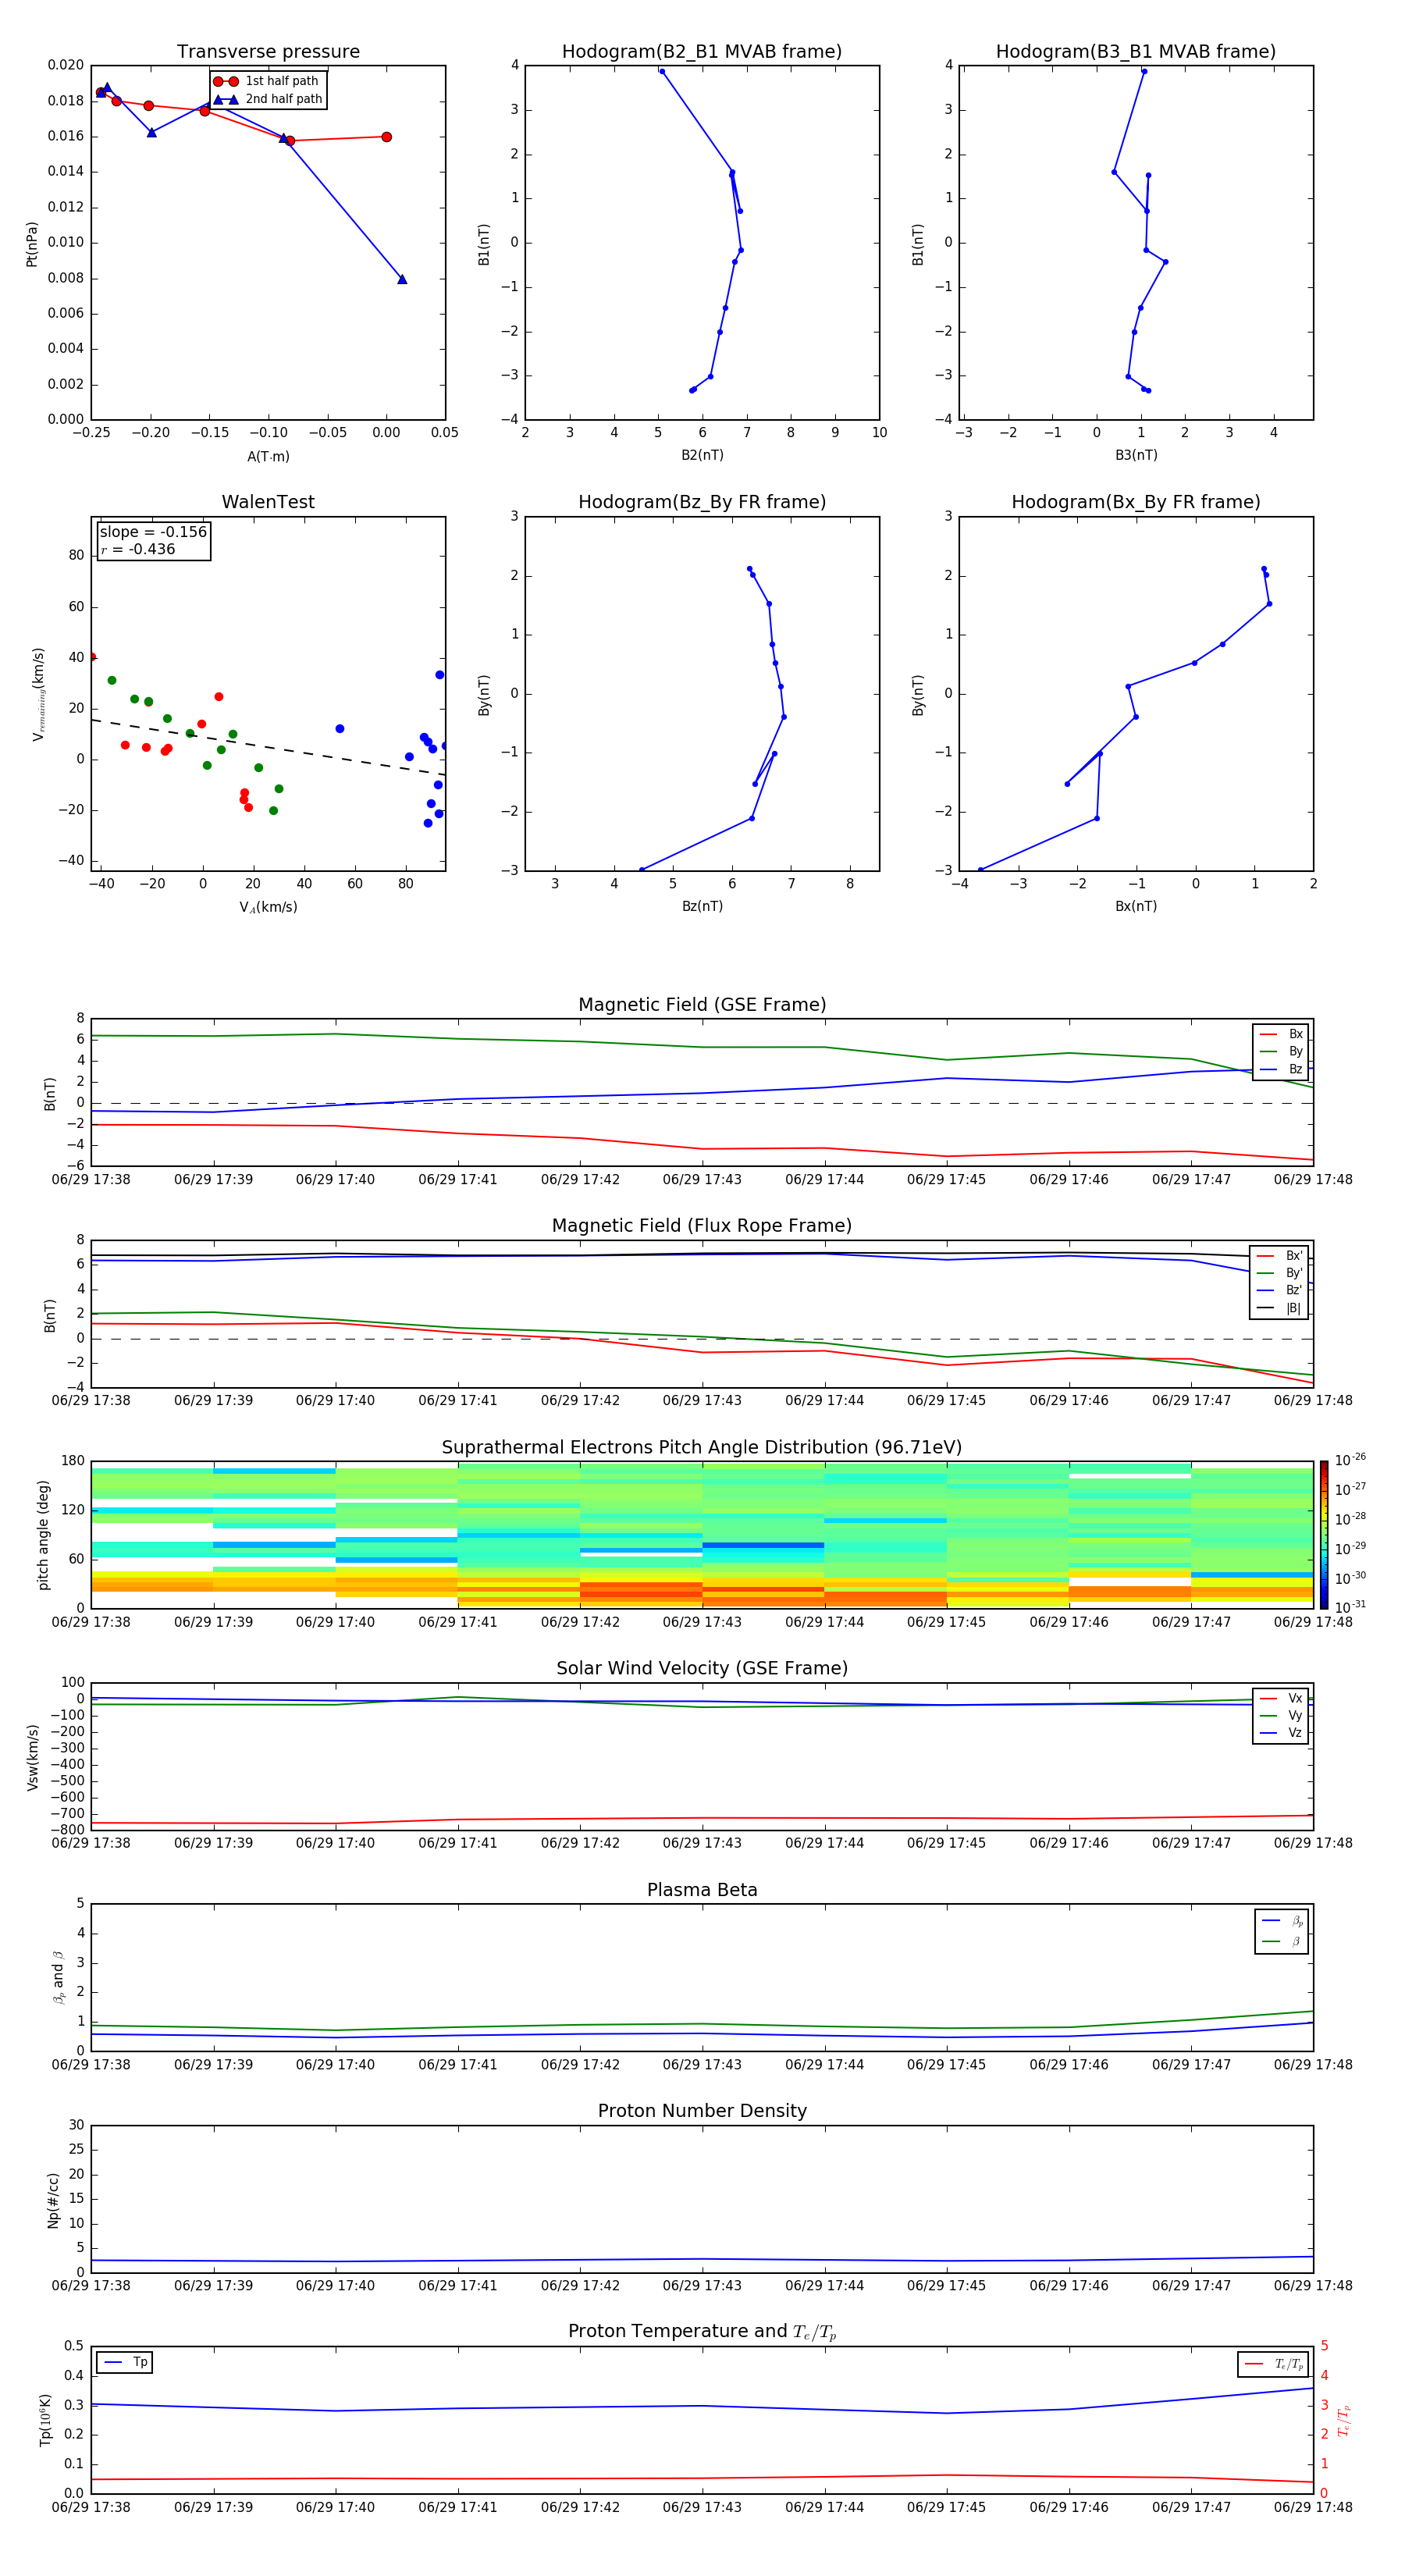Click the "βp" blue legend entry in Plasma Beta

[x=1282, y=1921]
